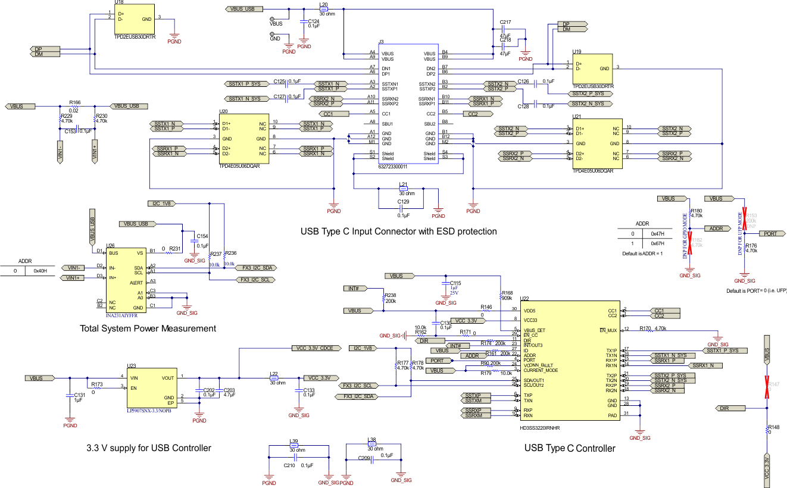
Task: Select inductor L20 30 ohm
Action: 324,8
